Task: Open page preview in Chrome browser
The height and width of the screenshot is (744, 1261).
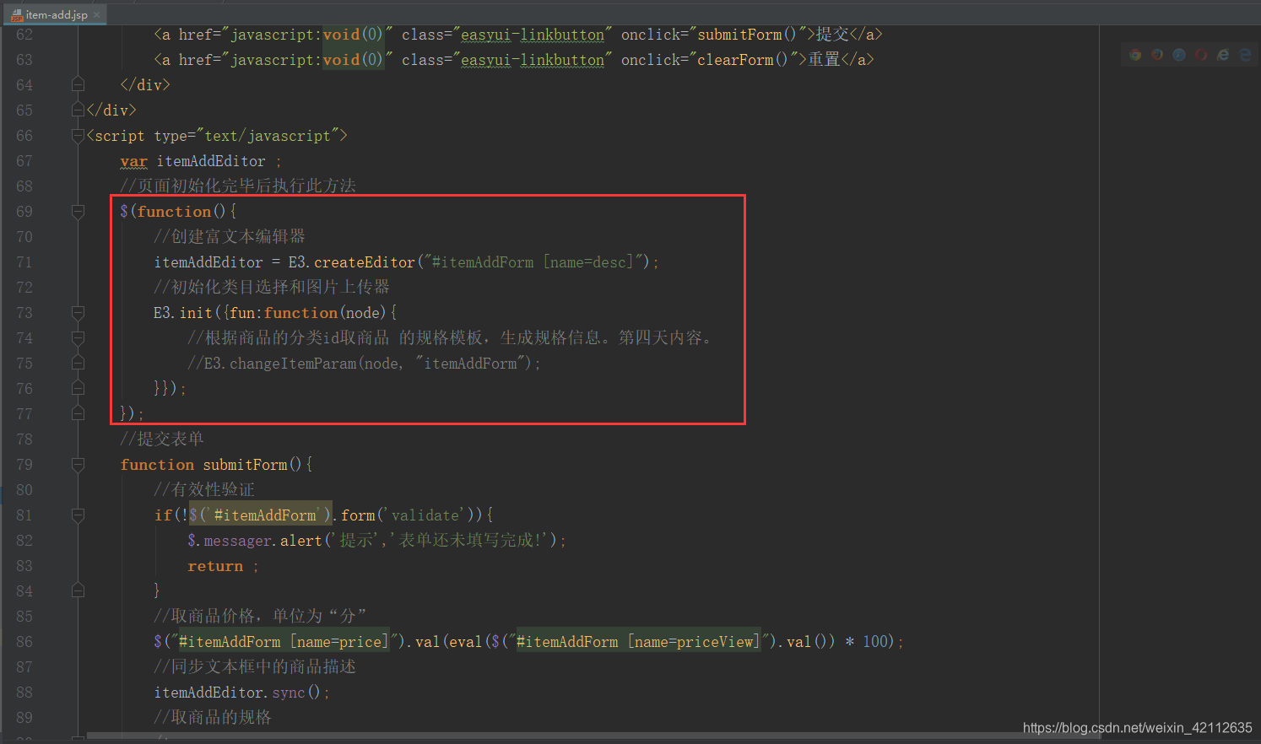Action: (x=1135, y=55)
